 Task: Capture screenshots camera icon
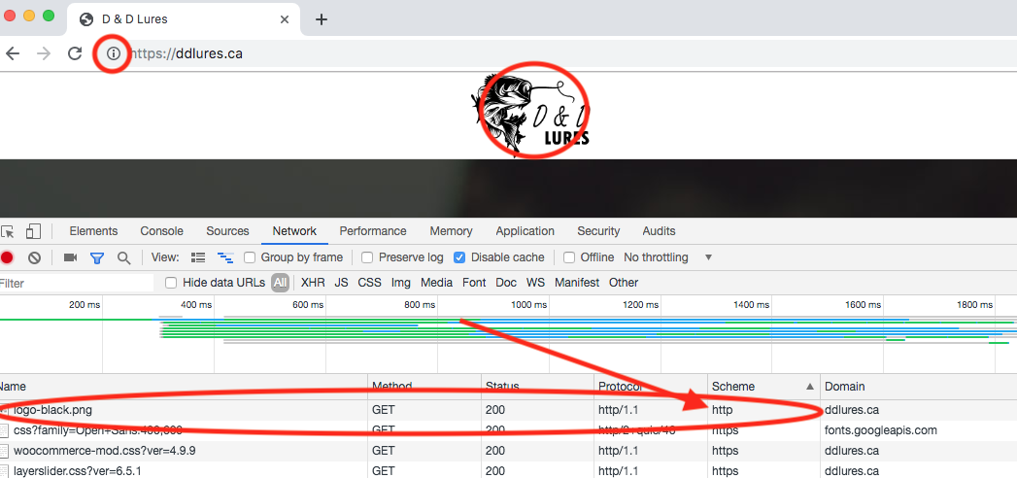(70, 257)
